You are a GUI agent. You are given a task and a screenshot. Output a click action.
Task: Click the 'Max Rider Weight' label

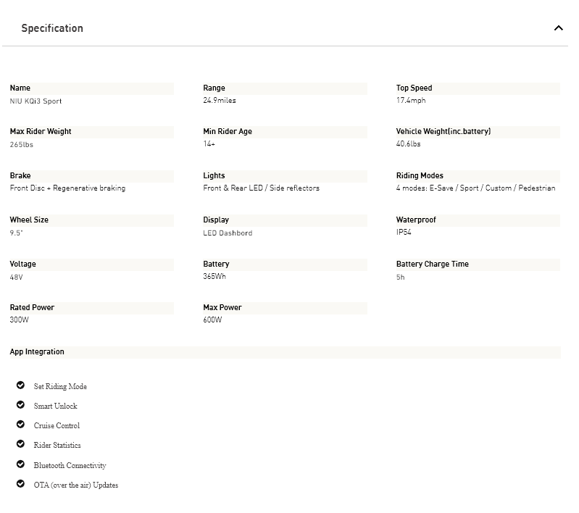pos(41,132)
